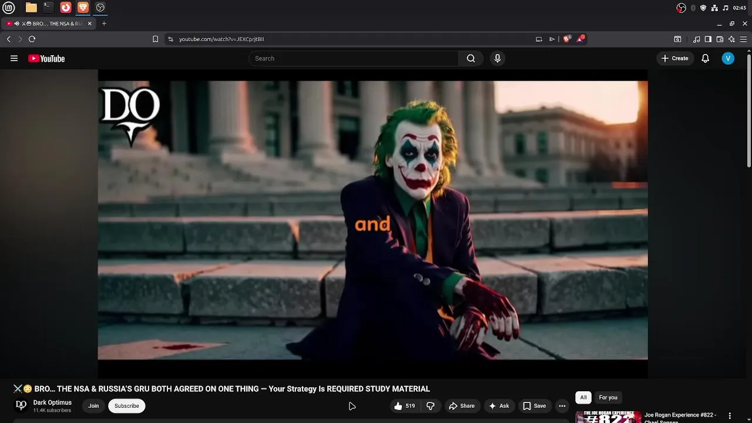Switch to the Brave browser panel icon
The height and width of the screenshot is (423, 752).
coord(83,8)
